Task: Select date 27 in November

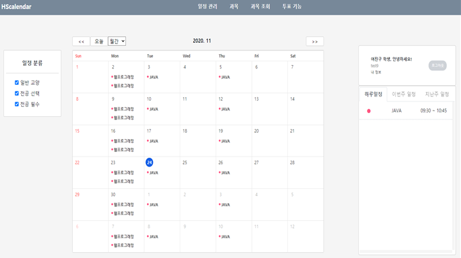Action: (256, 163)
